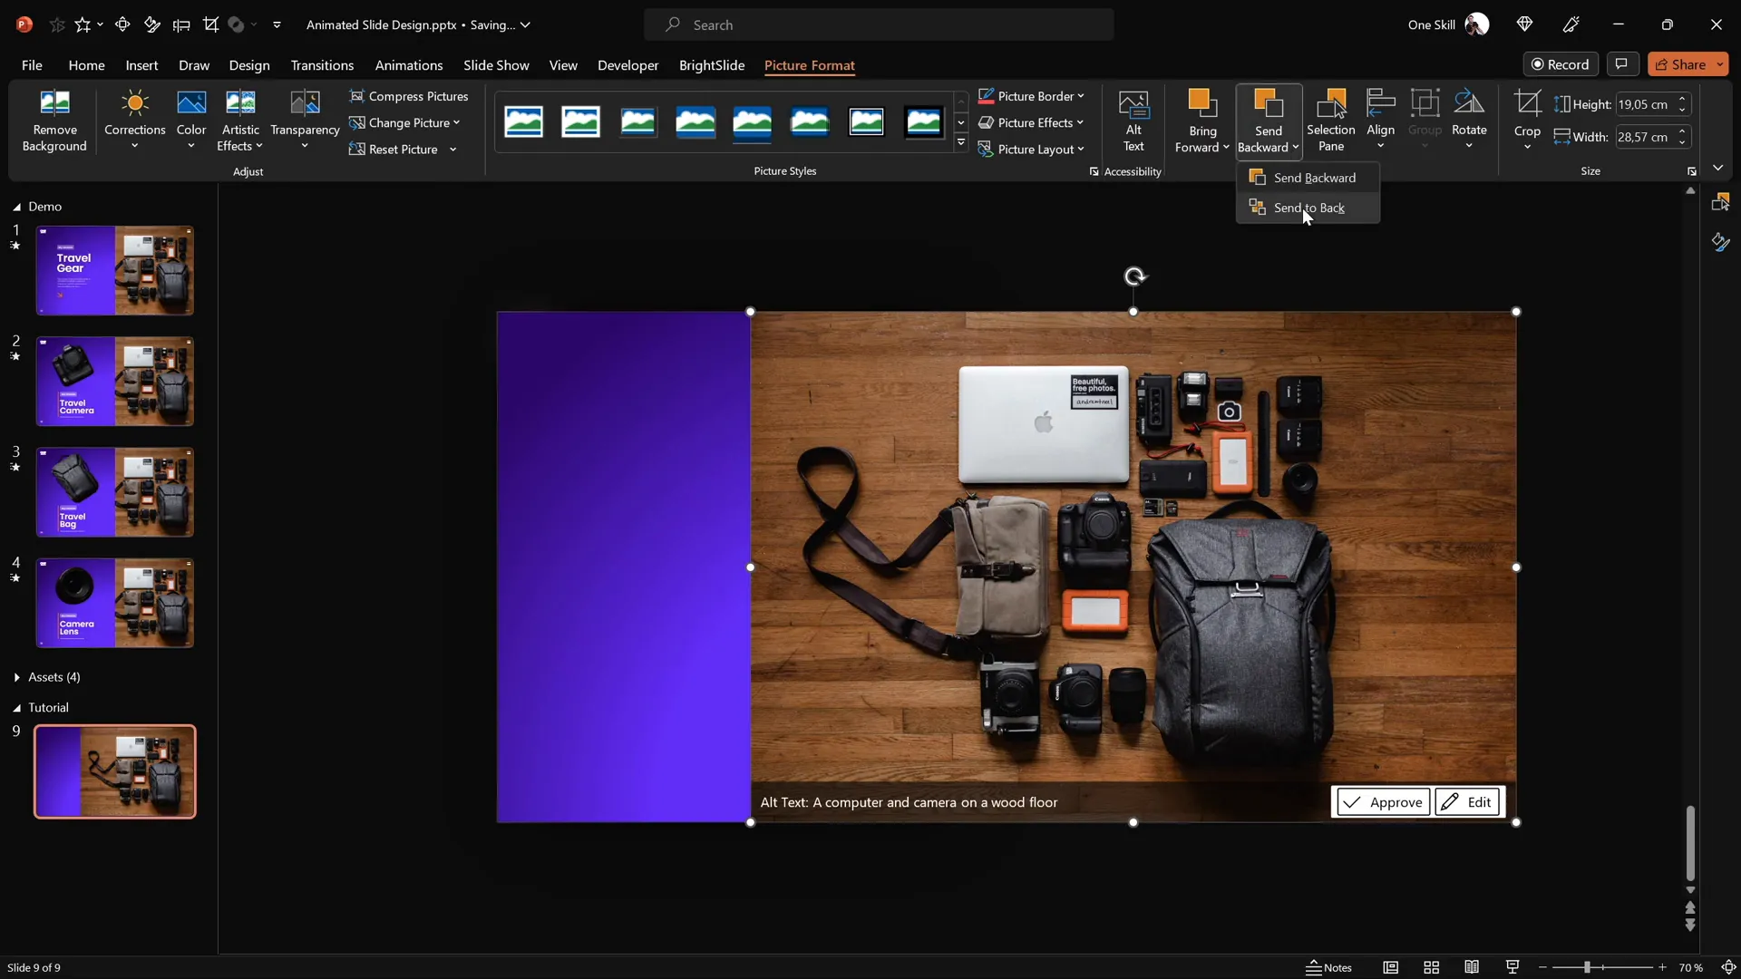Open the Slide Show tab
1741x979 pixels.
coord(496,65)
